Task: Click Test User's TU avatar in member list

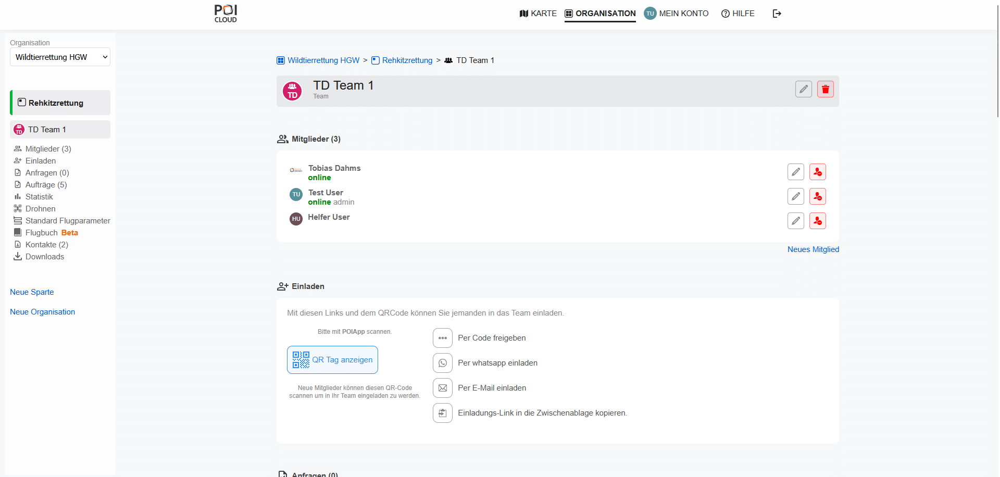Action: (296, 194)
